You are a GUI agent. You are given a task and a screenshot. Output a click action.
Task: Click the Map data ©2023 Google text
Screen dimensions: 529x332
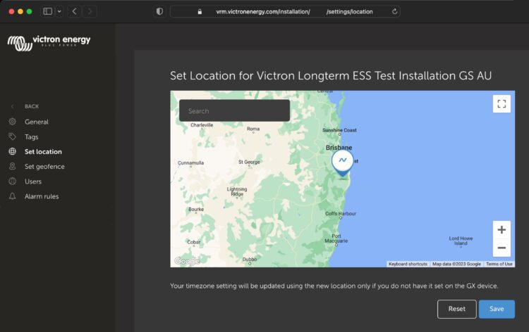456,264
